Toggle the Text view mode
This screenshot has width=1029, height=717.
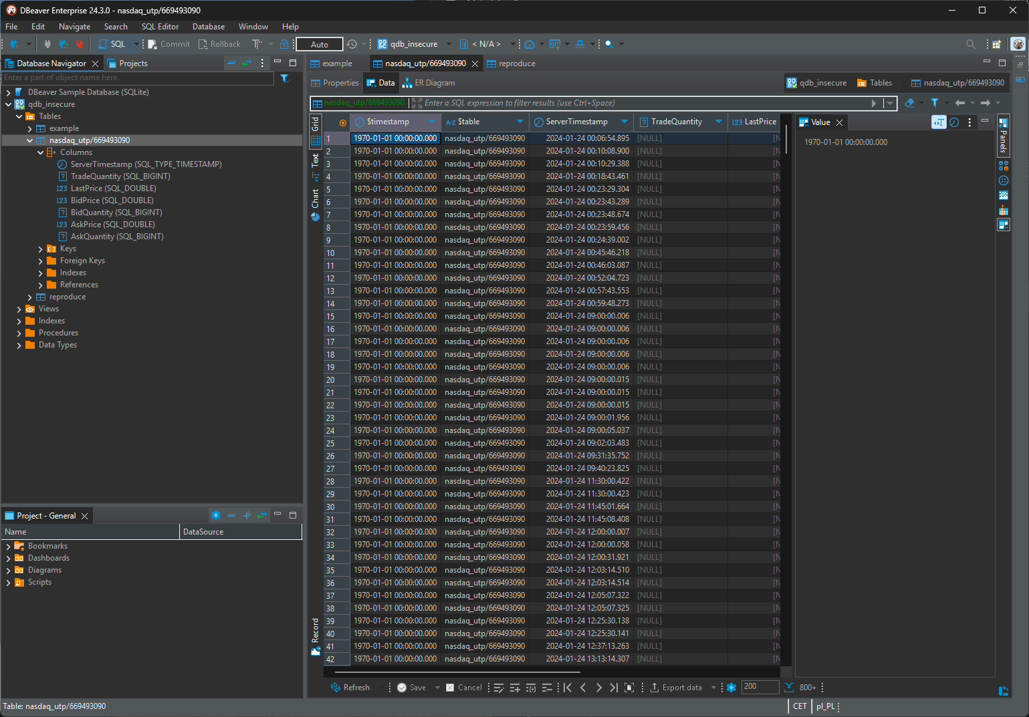(x=316, y=168)
